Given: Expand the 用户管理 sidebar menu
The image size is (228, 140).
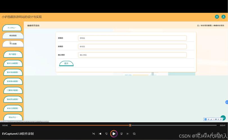Looking at the screenshot, I should (x=13, y=54).
